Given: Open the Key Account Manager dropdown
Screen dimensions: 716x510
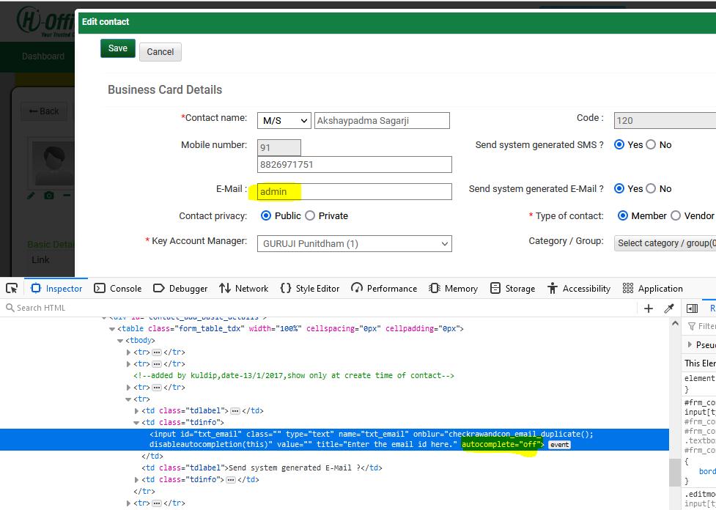Looking at the screenshot, I should 355,243.
